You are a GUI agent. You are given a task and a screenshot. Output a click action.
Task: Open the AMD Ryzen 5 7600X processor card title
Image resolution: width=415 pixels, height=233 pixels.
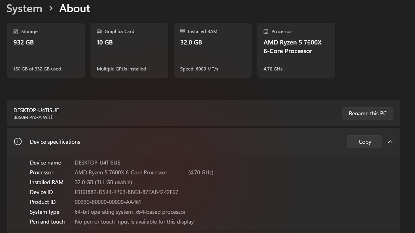coord(292,46)
